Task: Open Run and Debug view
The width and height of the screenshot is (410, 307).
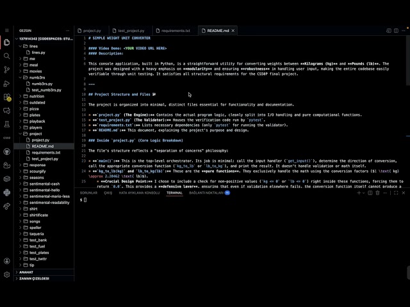Action: point(7,84)
